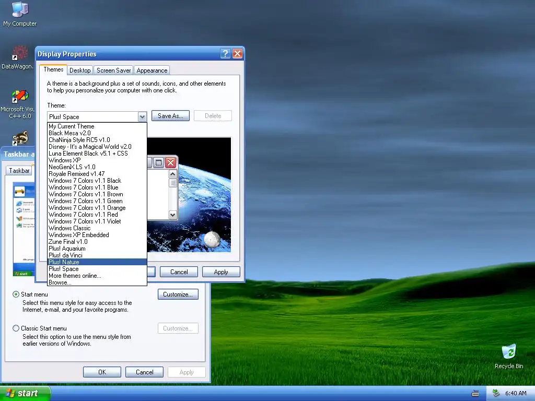The height and width of the screenshot is (401, 535).
Task: Choose Plus! da Vinci theme
Action: click(x=97, y=255)
